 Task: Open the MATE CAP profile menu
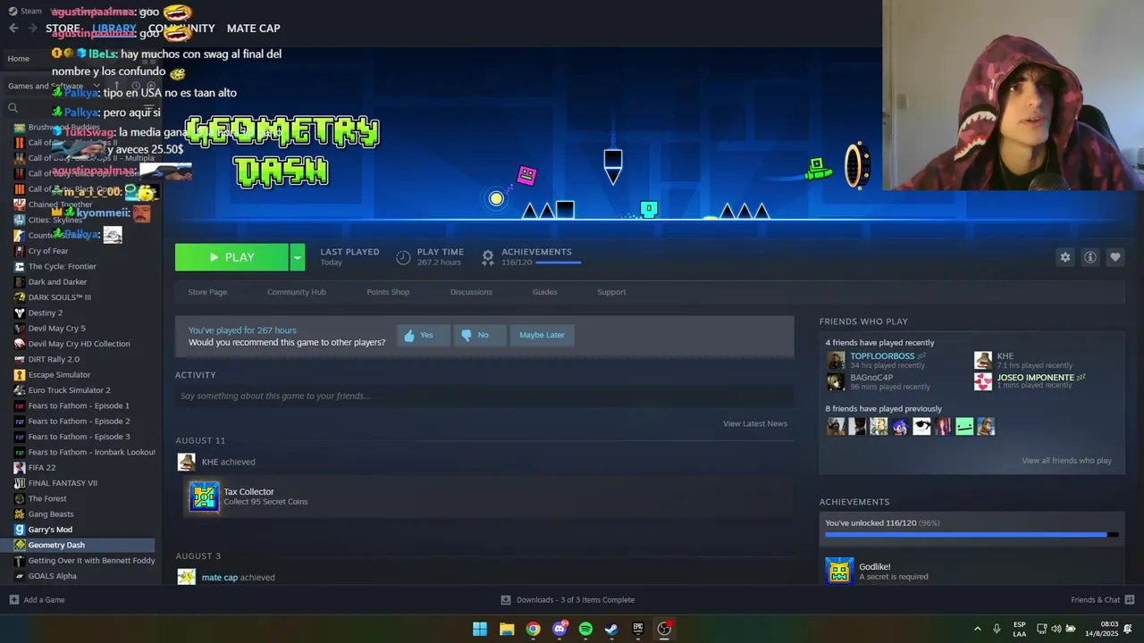[x=253, y=29]
